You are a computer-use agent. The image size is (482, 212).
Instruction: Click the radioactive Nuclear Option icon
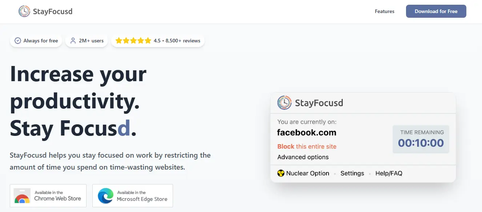pos(281,173)
